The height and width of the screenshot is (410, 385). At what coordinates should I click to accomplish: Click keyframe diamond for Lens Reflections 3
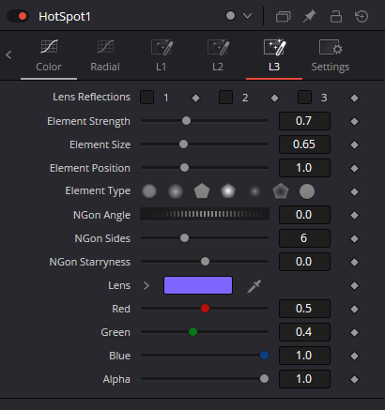[354, 98]
